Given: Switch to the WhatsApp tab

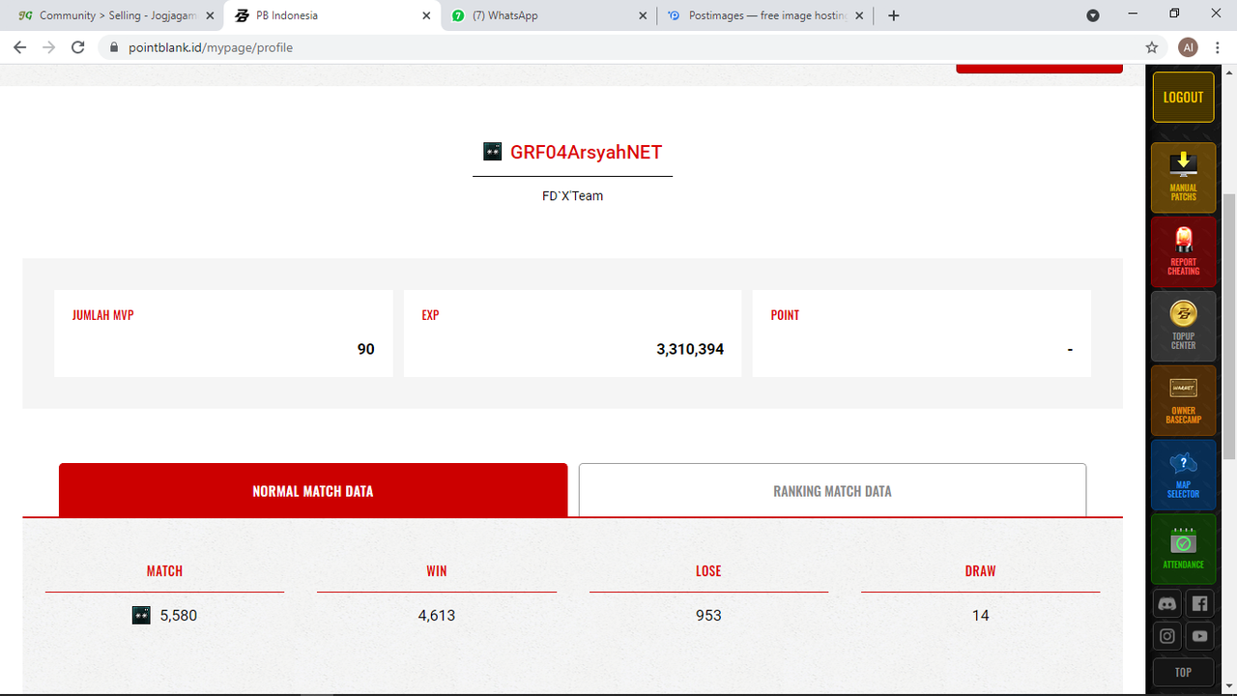Looking at the screenshot, I should pos(548,15).
